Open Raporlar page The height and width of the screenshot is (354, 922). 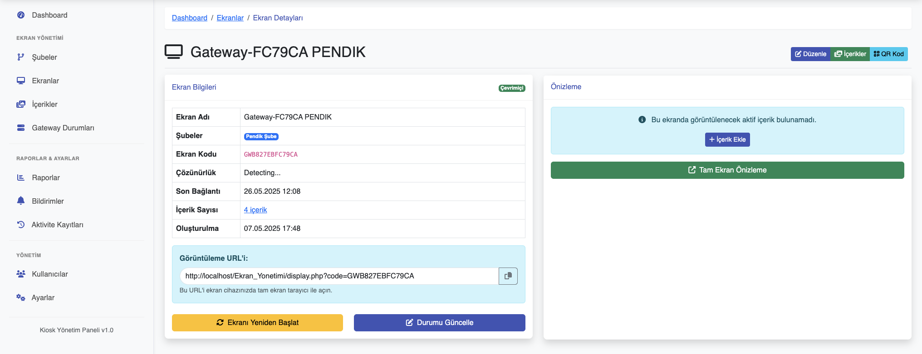coord(46,177)
